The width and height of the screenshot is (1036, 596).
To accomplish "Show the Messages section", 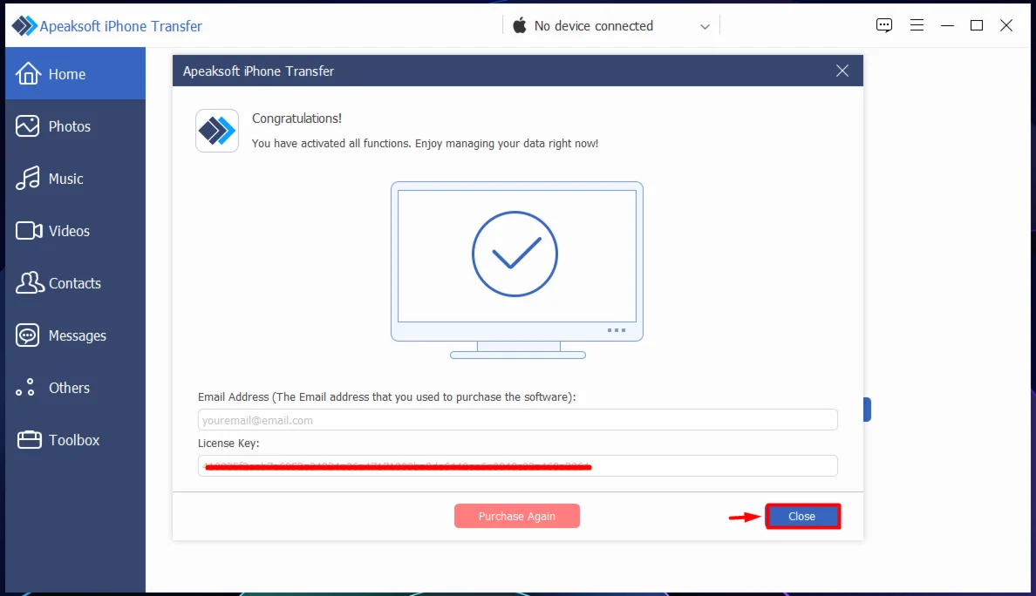I will 75,335.
